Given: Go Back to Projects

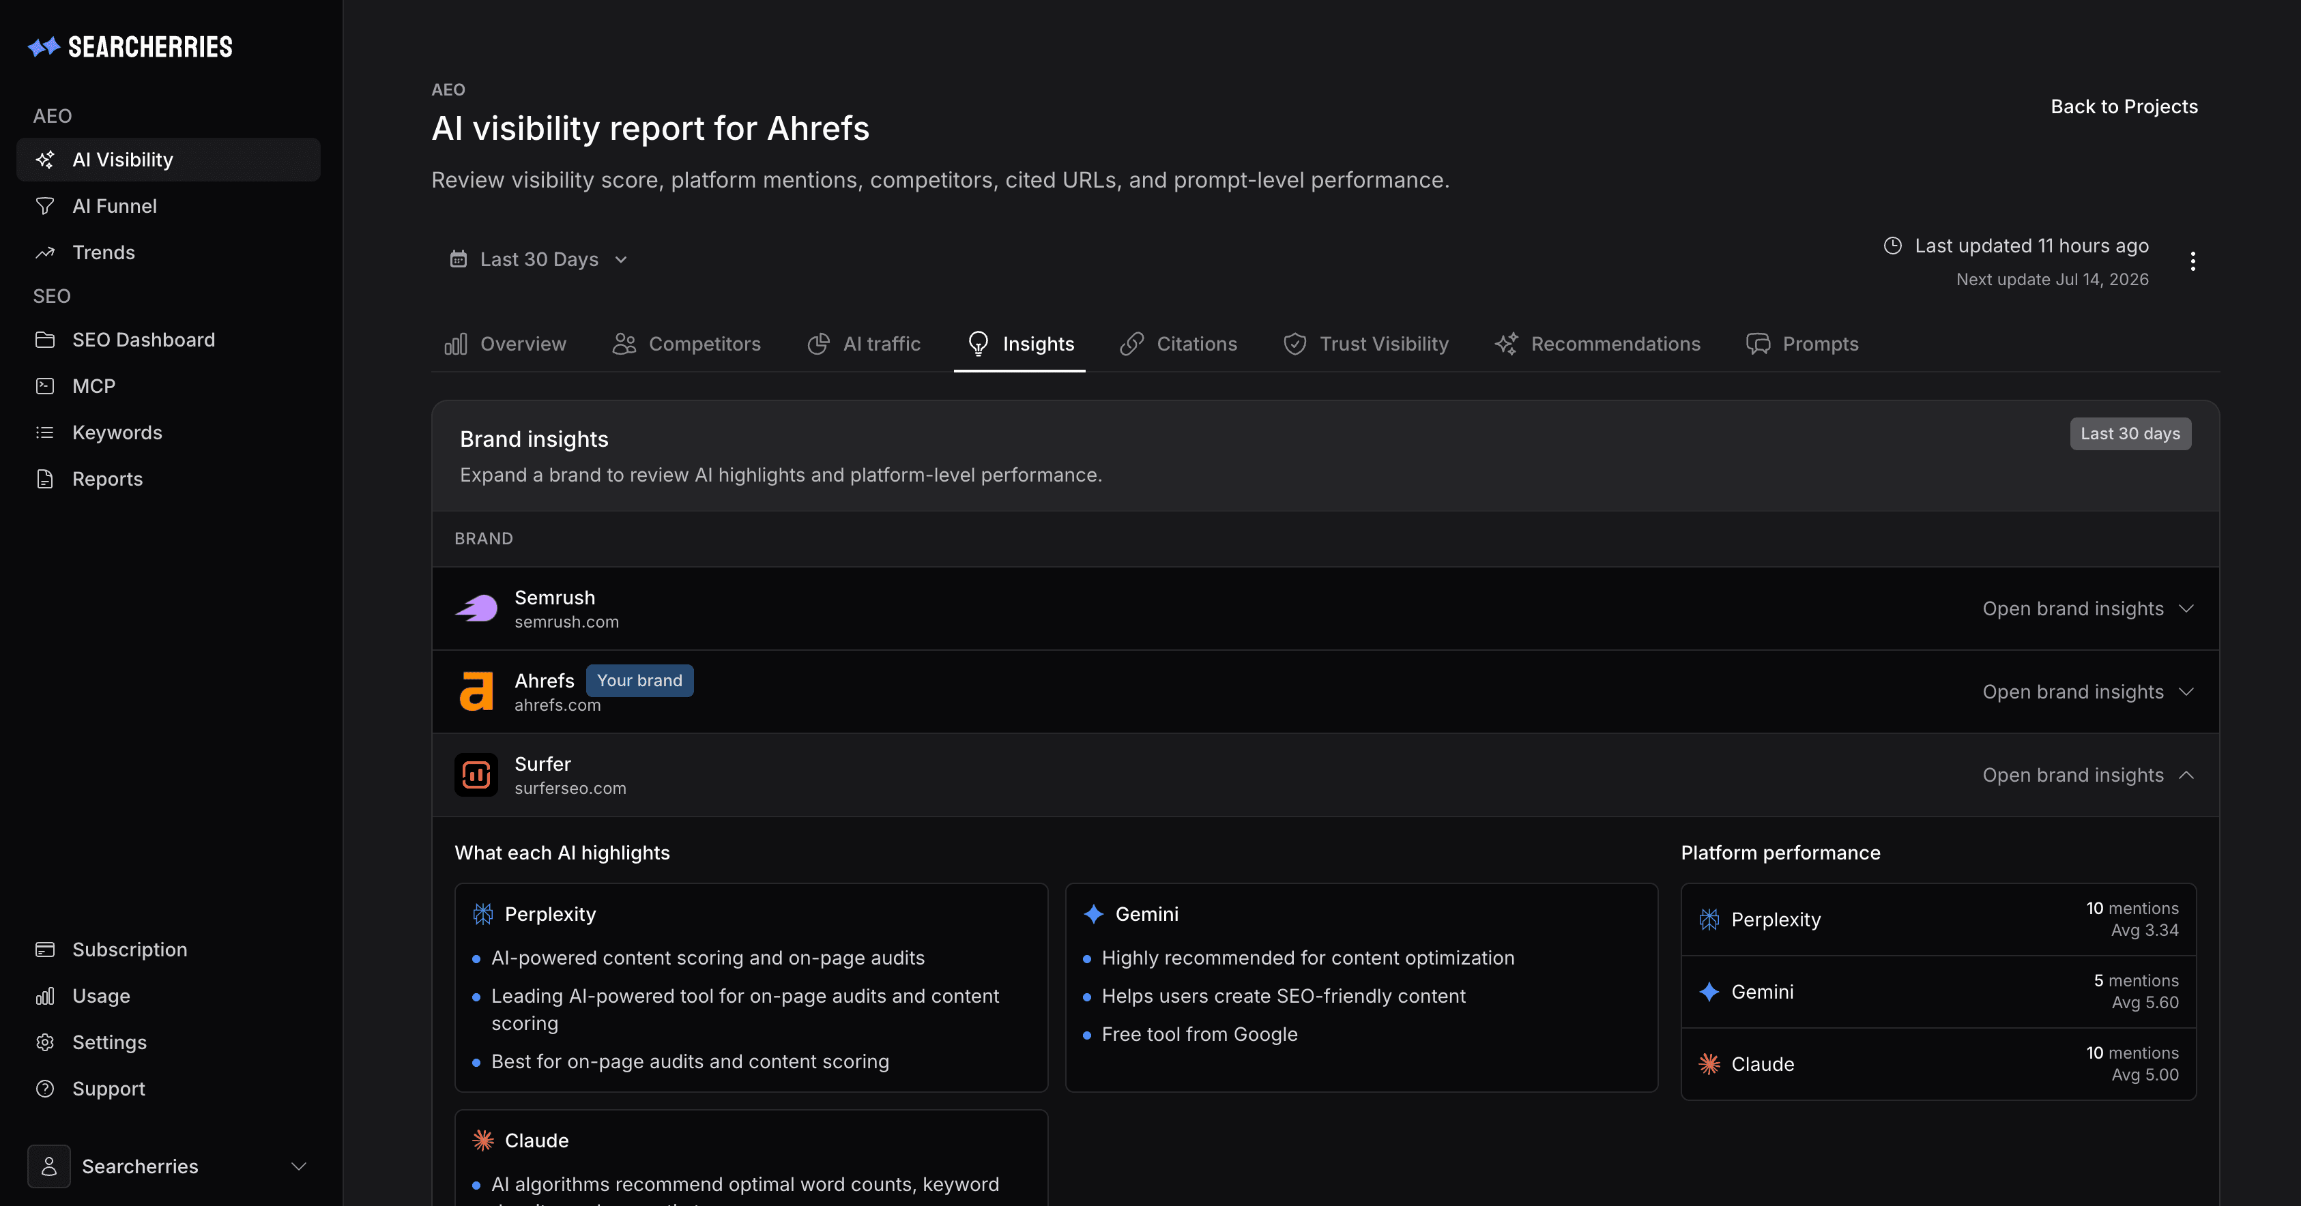Looking at the screenshot, I should tap(2124, 106).
